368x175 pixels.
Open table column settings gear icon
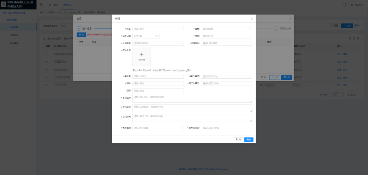(358, 38)
